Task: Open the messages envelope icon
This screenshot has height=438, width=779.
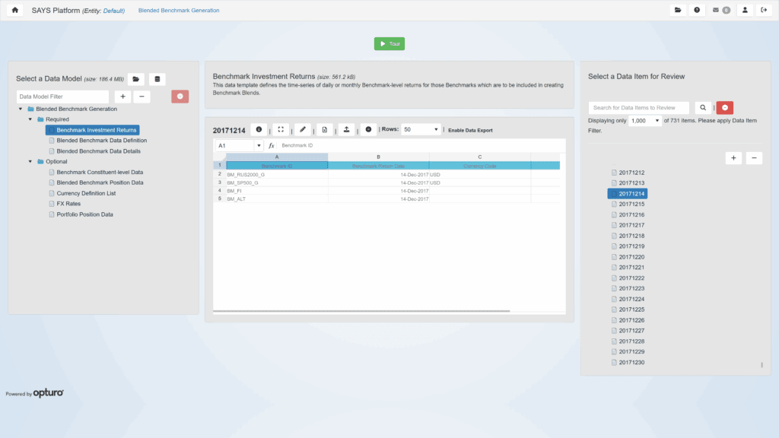Action: pos(720,11)
